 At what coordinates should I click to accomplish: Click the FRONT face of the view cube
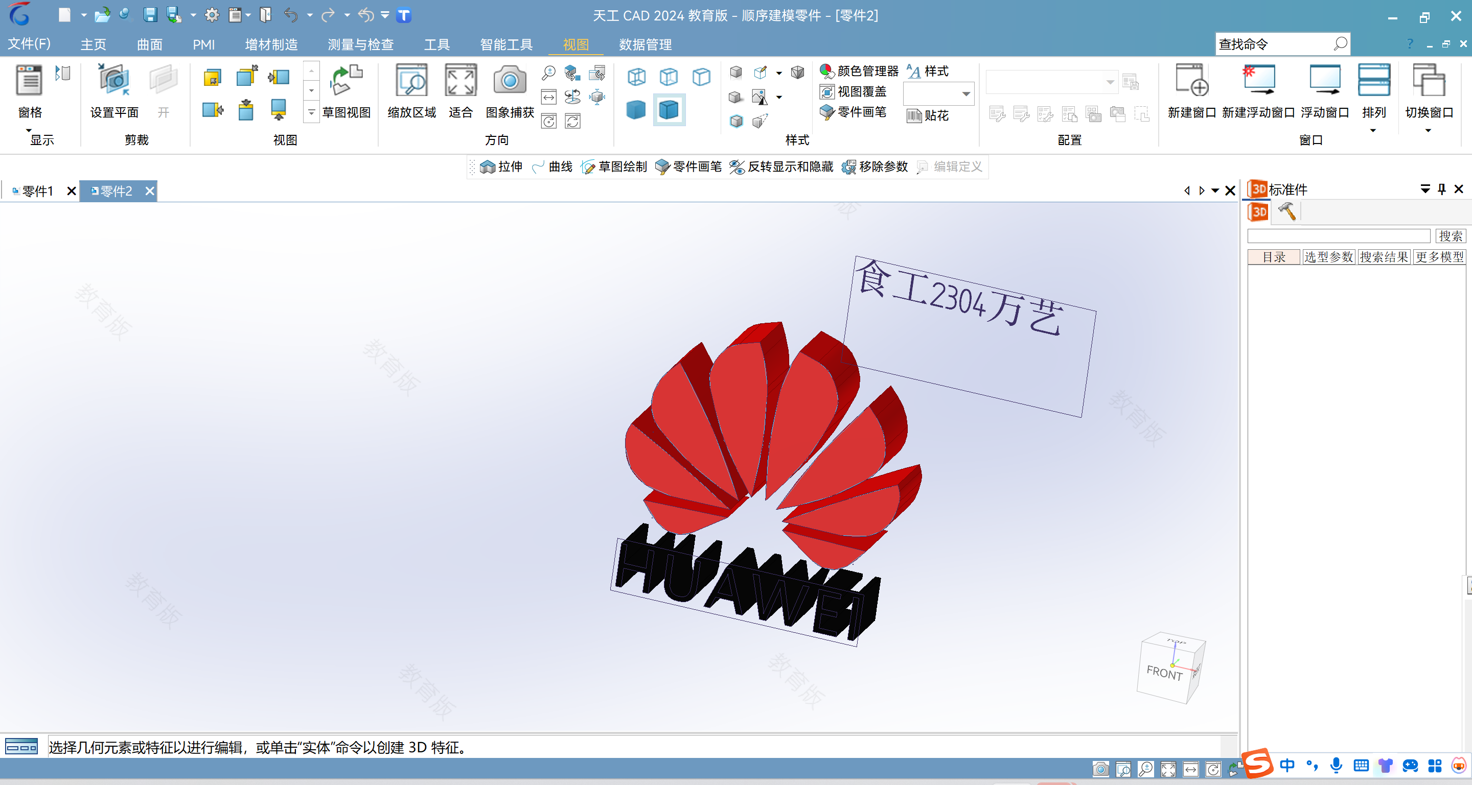coord(1165,673)
